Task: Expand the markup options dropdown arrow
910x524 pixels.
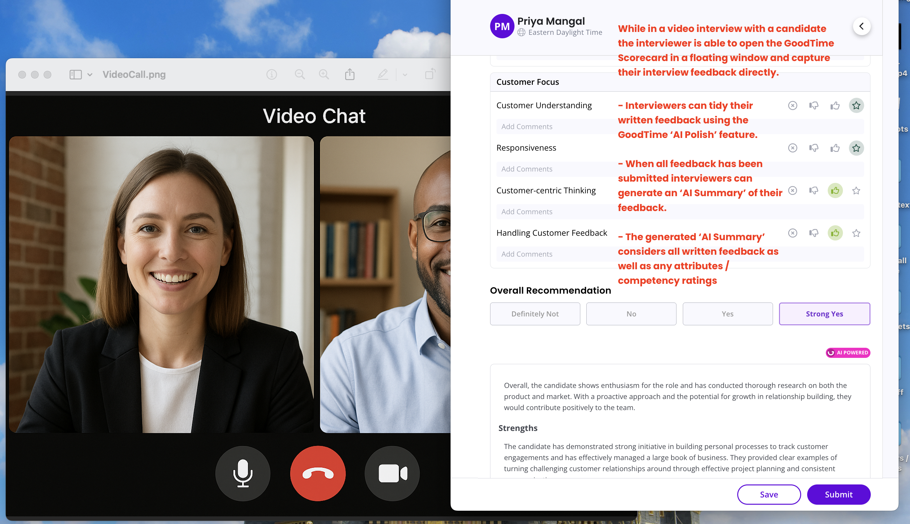Action: (x=405, y=74)
